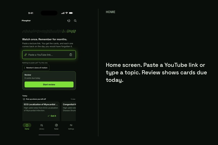This screenshot has height=145, width=218.
Task: Tap the '5 due' counter
Action: [73, 99]
